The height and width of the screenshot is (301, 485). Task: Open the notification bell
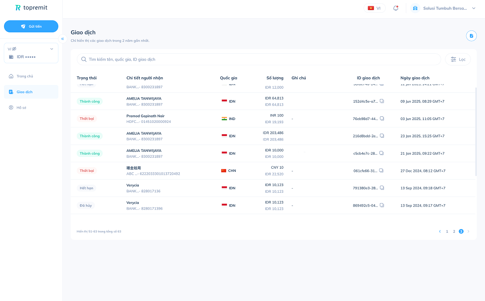[x=396, y=8]
